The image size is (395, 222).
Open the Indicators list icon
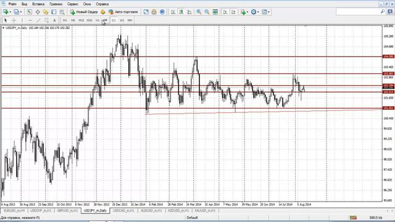pyautogui.click(x=243, y=12)
